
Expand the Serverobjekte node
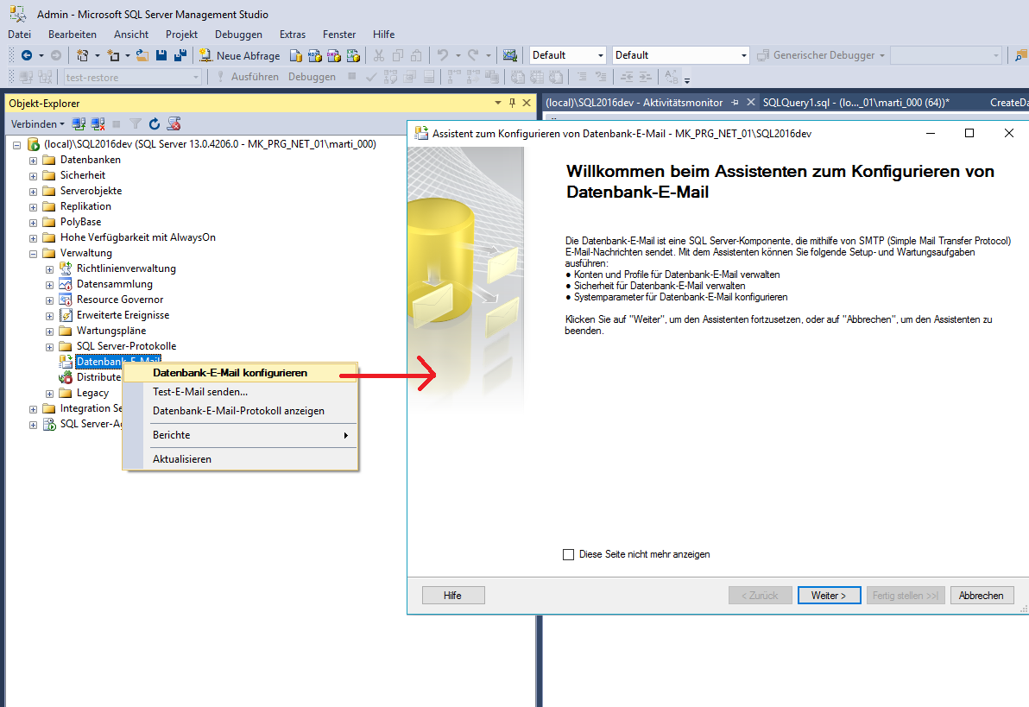click(33, 192)
